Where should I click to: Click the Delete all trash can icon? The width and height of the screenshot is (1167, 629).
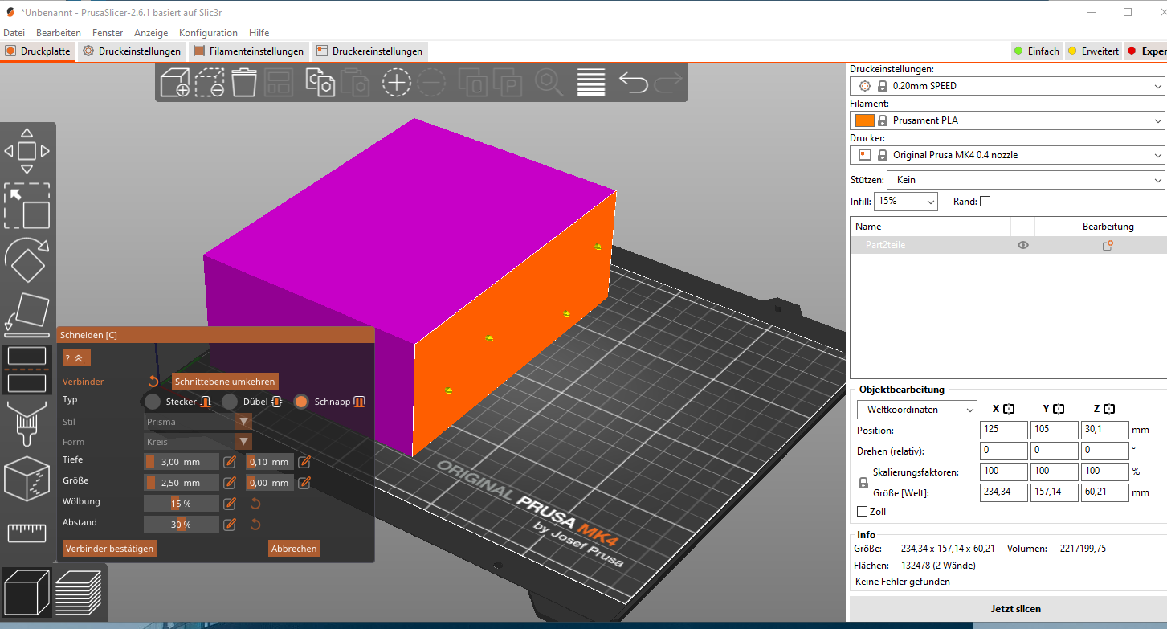click(x=244, y=82)
